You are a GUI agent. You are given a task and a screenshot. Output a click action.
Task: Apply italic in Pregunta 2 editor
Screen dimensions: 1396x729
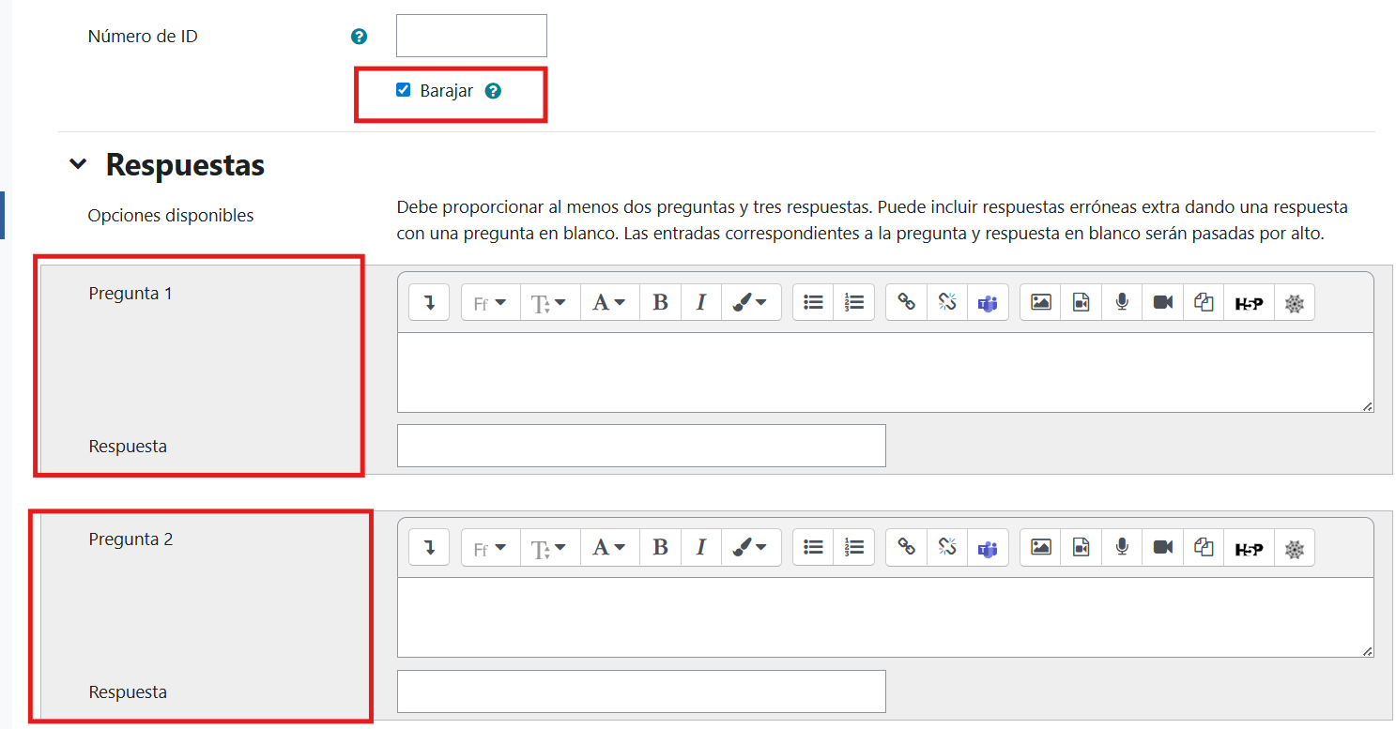pos(700,548)
